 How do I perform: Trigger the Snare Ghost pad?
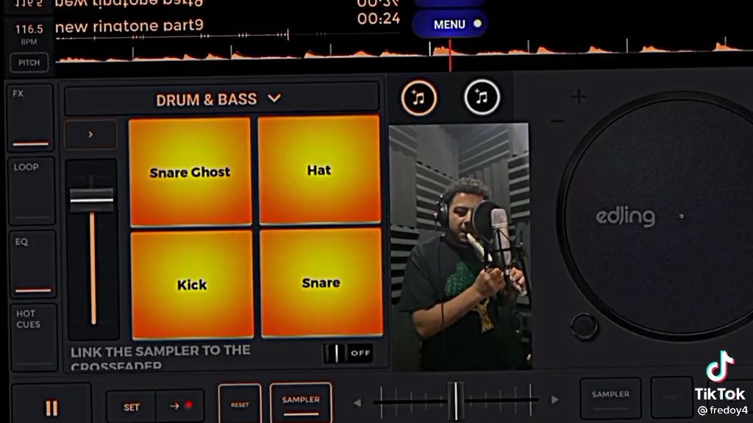point(190,172)
